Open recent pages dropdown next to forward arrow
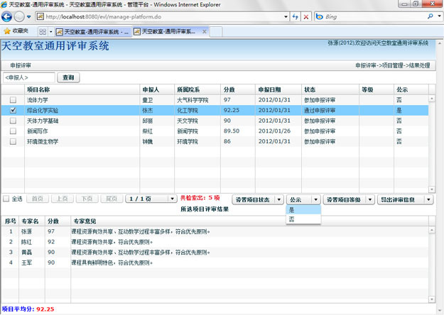 tap(29, 17)
